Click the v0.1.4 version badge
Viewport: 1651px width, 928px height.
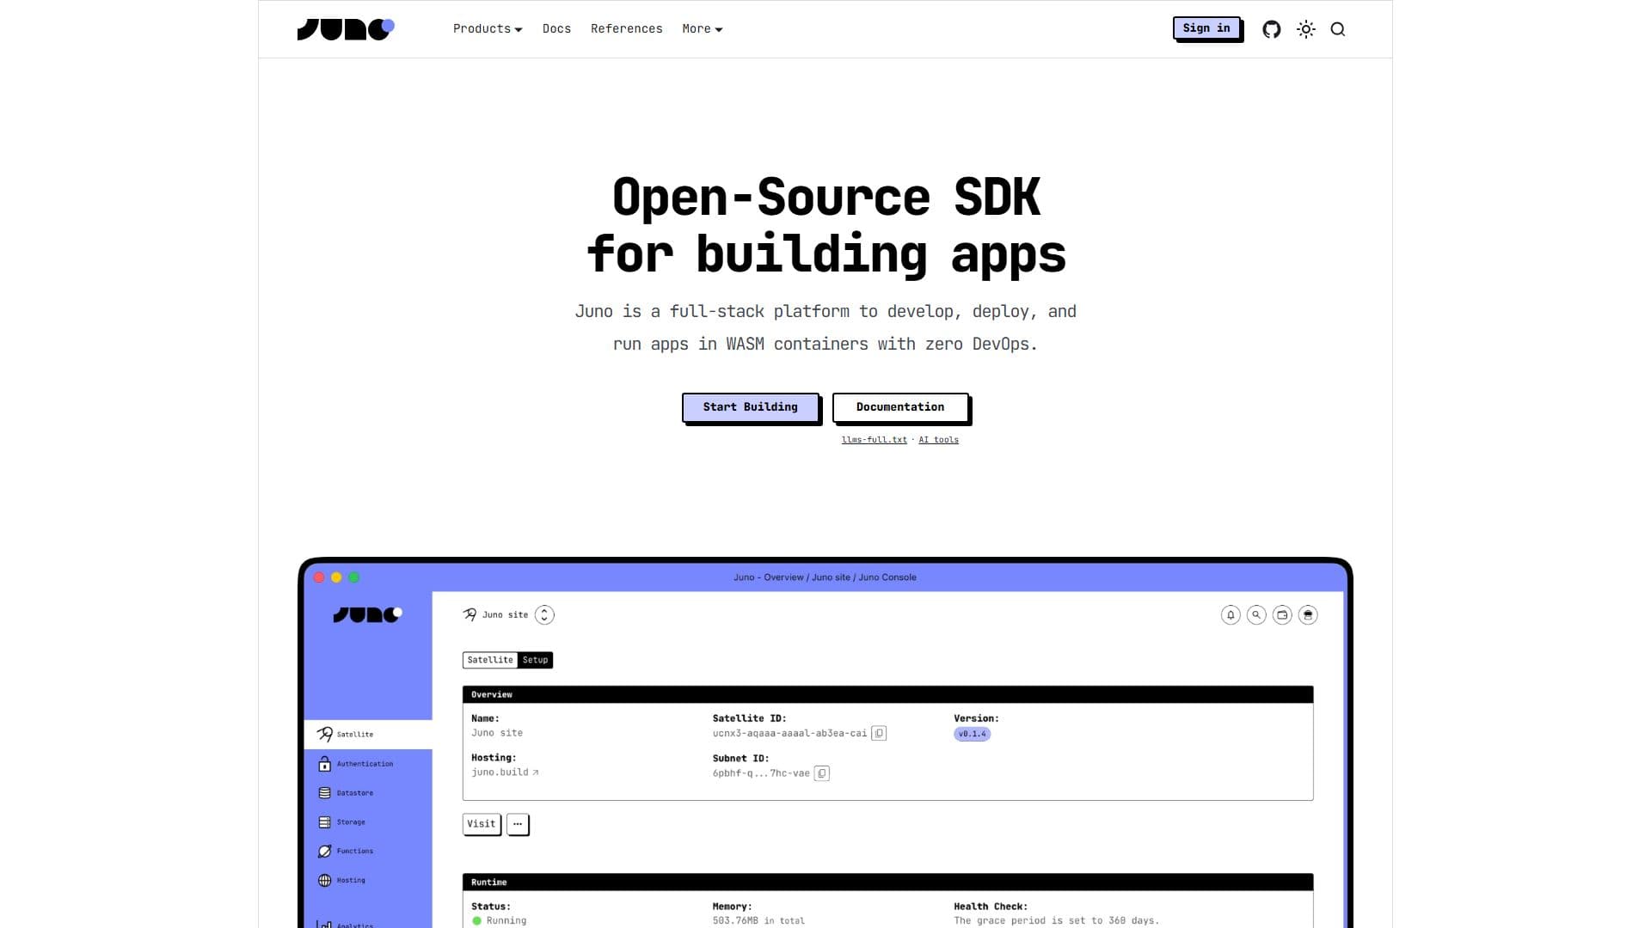[x=973, y=734]
